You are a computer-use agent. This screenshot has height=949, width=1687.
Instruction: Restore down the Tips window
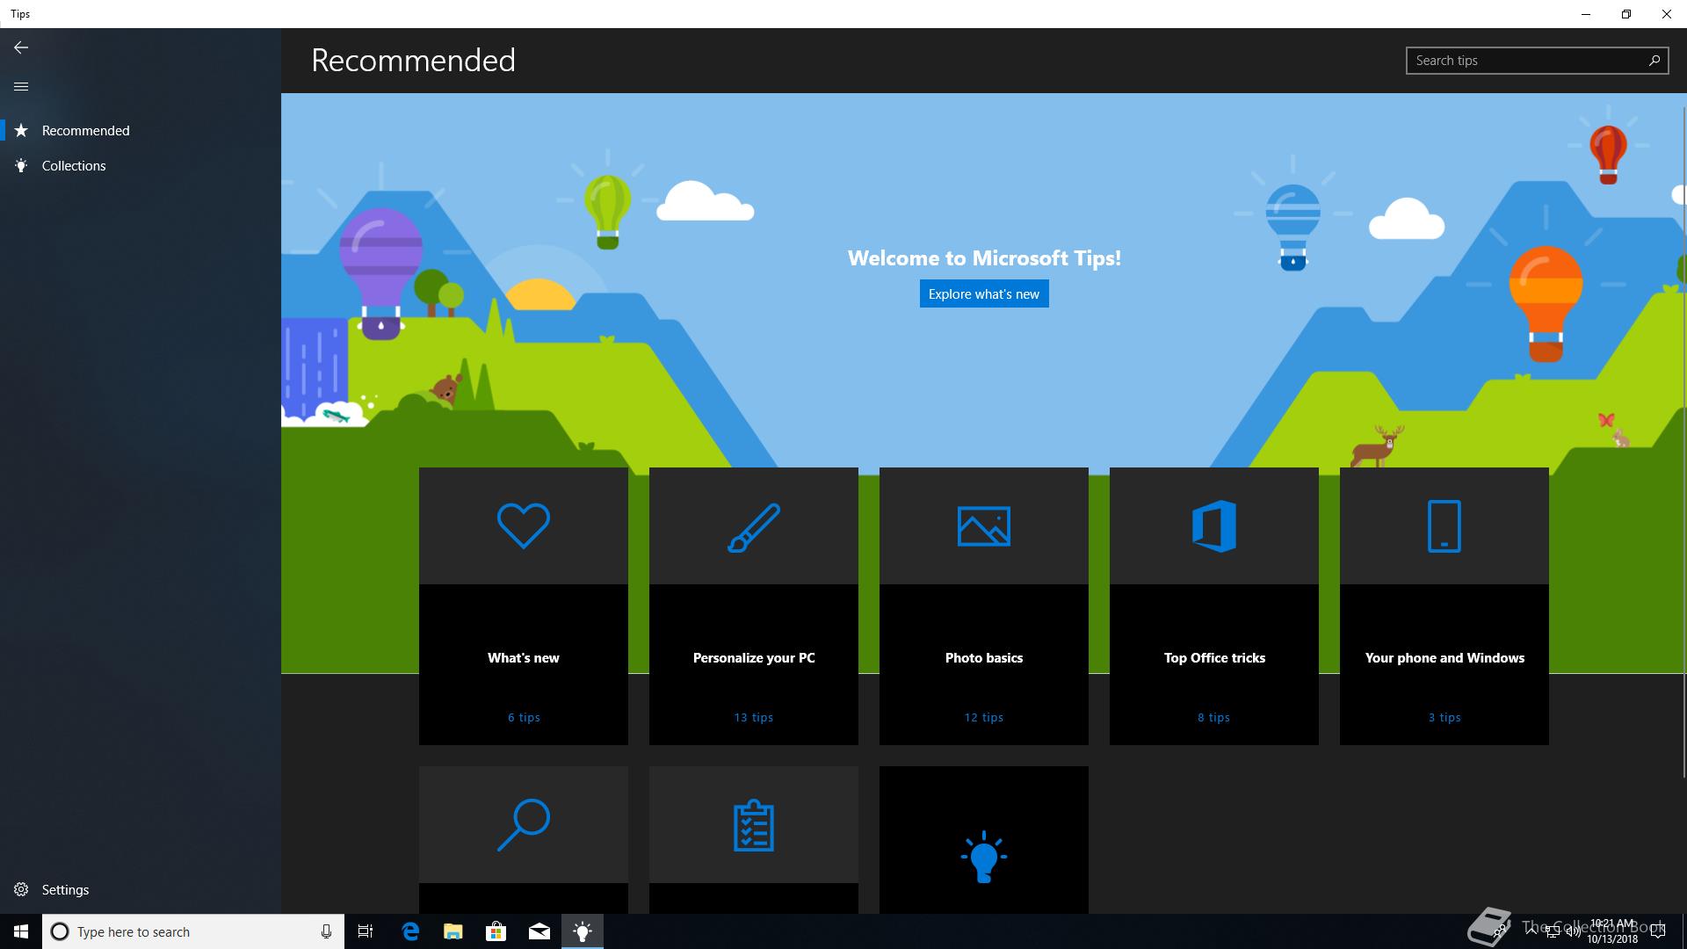(1626, 14)
